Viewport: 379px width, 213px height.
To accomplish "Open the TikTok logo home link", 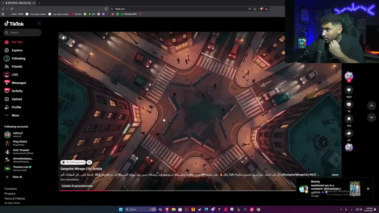I will point(14,24).
